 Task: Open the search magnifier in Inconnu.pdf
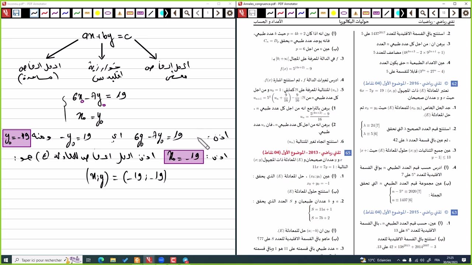click(x=187, y=13)
